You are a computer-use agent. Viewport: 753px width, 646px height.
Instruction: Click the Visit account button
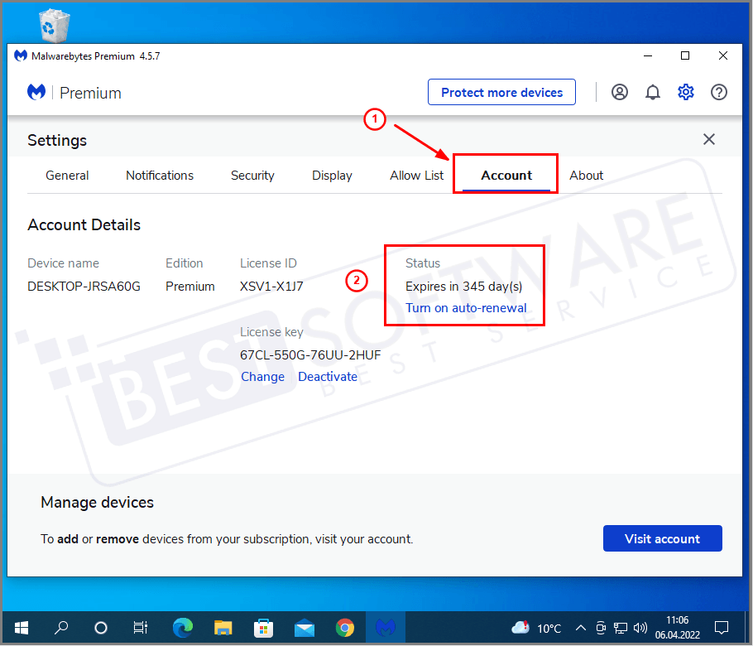coord(662,538)
